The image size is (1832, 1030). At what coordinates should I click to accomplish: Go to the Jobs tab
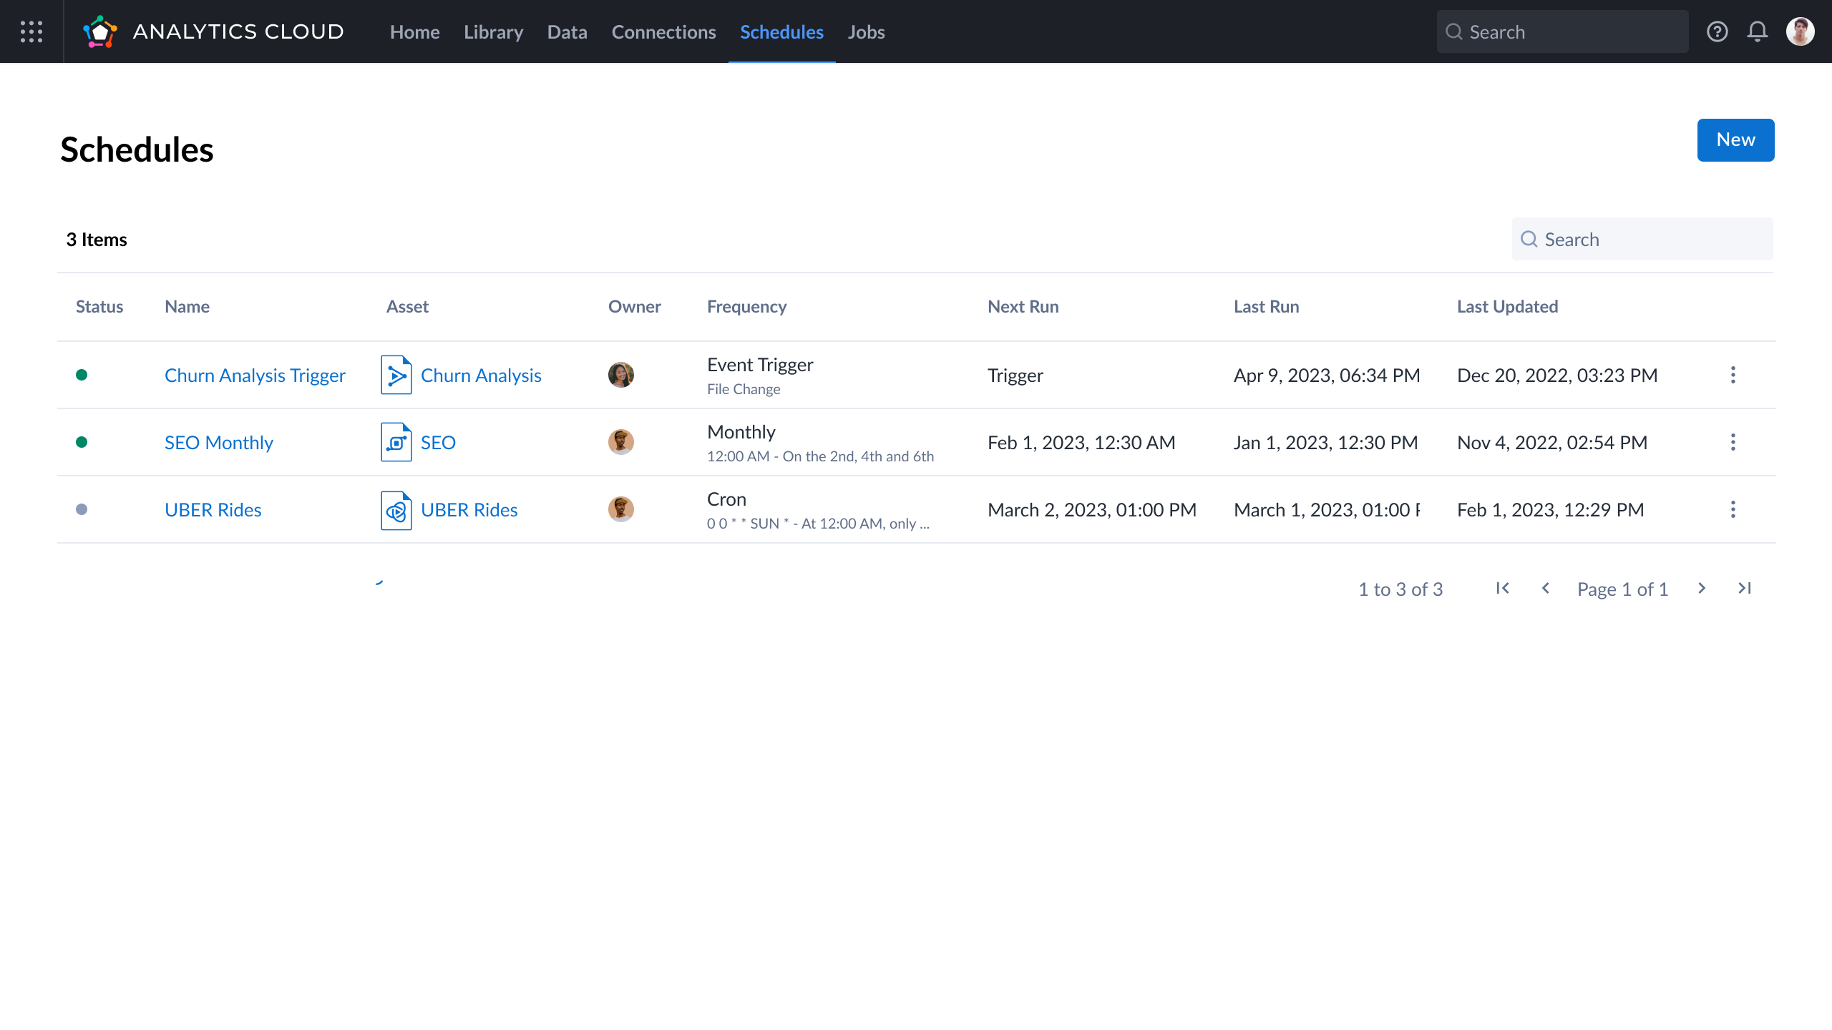pyautogui.click(x=866, y=32)
